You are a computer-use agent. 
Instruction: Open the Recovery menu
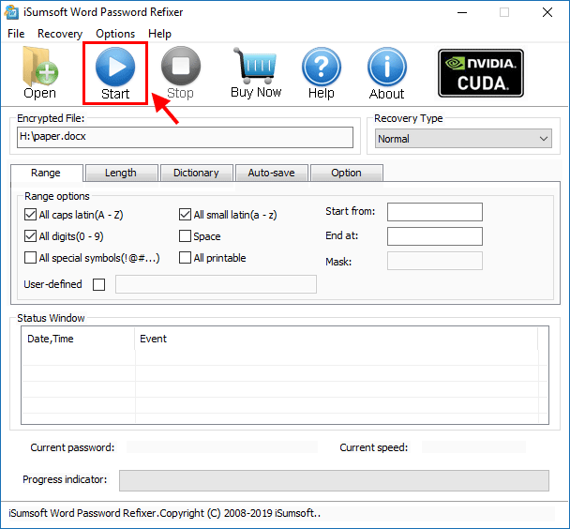(60, 34)
